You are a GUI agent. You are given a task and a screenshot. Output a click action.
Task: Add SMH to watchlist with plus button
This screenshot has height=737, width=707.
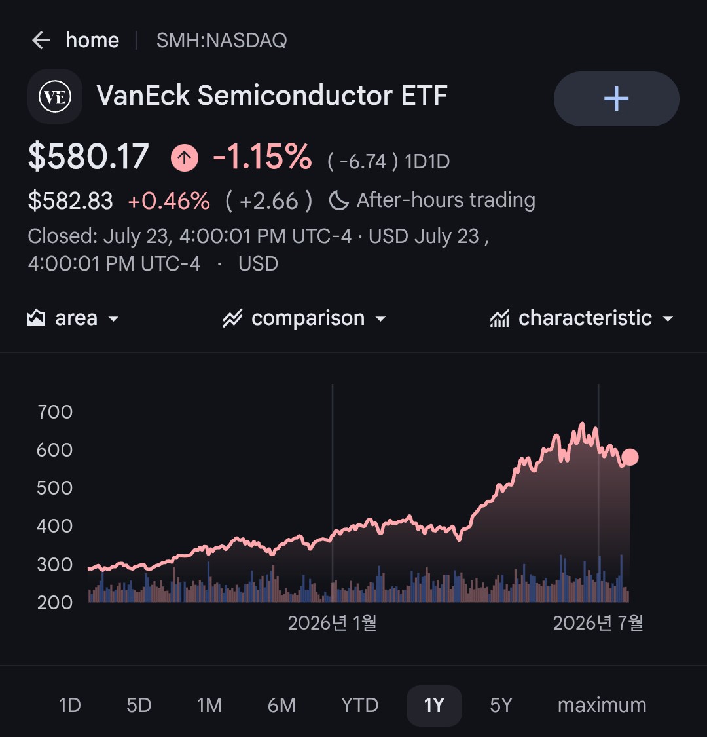(x=617, y=99)
